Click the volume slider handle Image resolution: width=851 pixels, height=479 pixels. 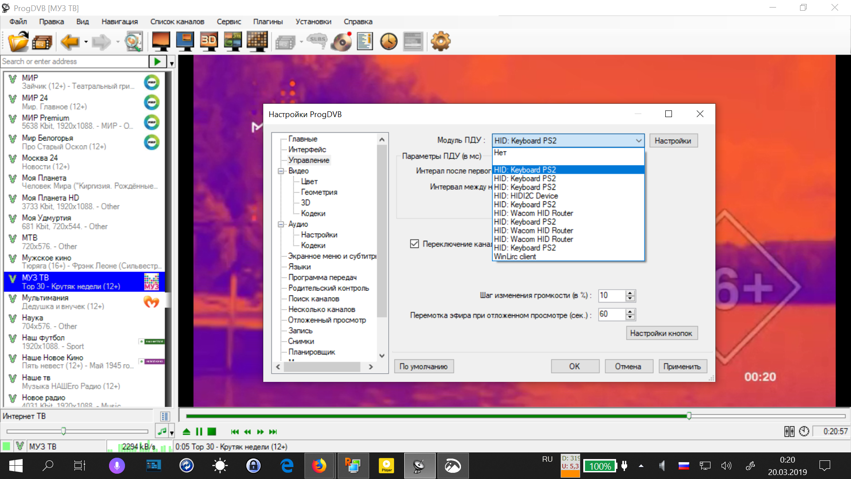coord(63,431)
